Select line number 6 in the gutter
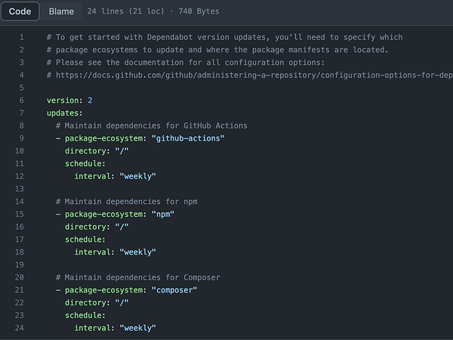 coord(21,100)
